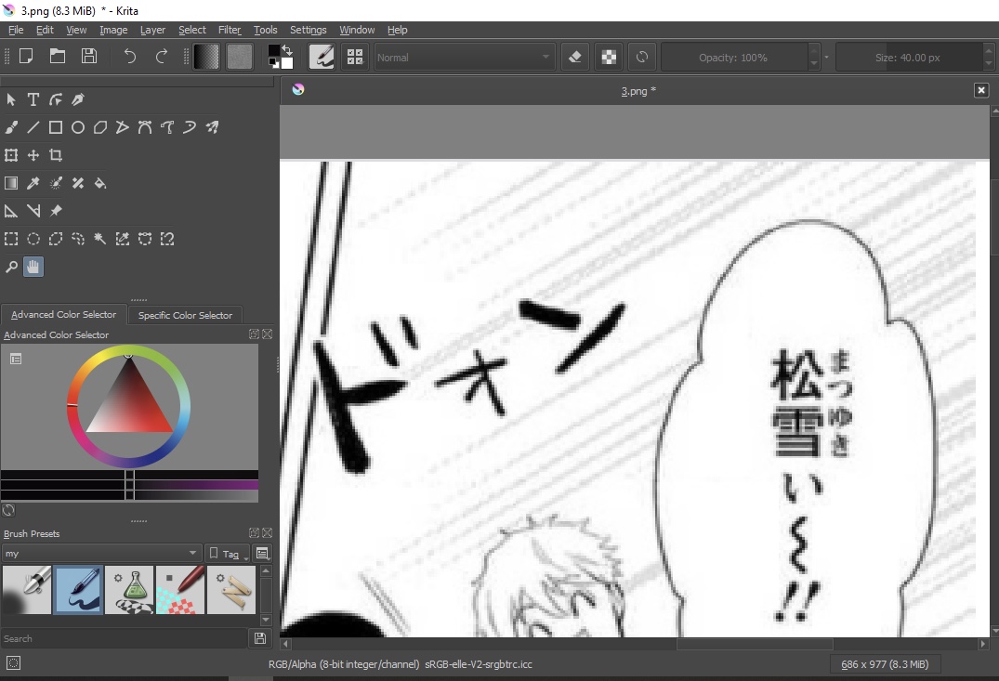Select the Crop tool
This screenshot has width=999, height=681.
(56, 155)
